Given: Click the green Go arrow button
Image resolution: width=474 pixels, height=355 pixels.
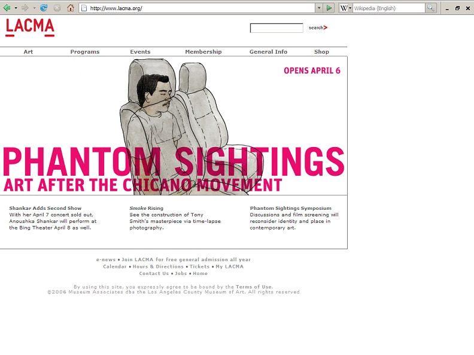Looking at the screenshot, I should (329, 8).
